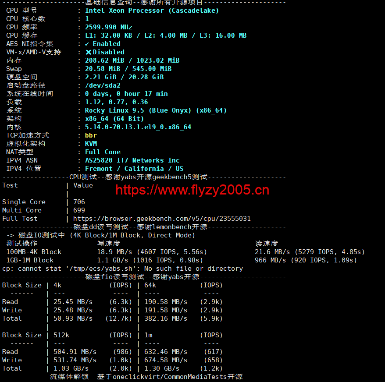Click the 4k Total value '50.93 MB/s'
385x382 pixels.
click(x=73, y=318)
